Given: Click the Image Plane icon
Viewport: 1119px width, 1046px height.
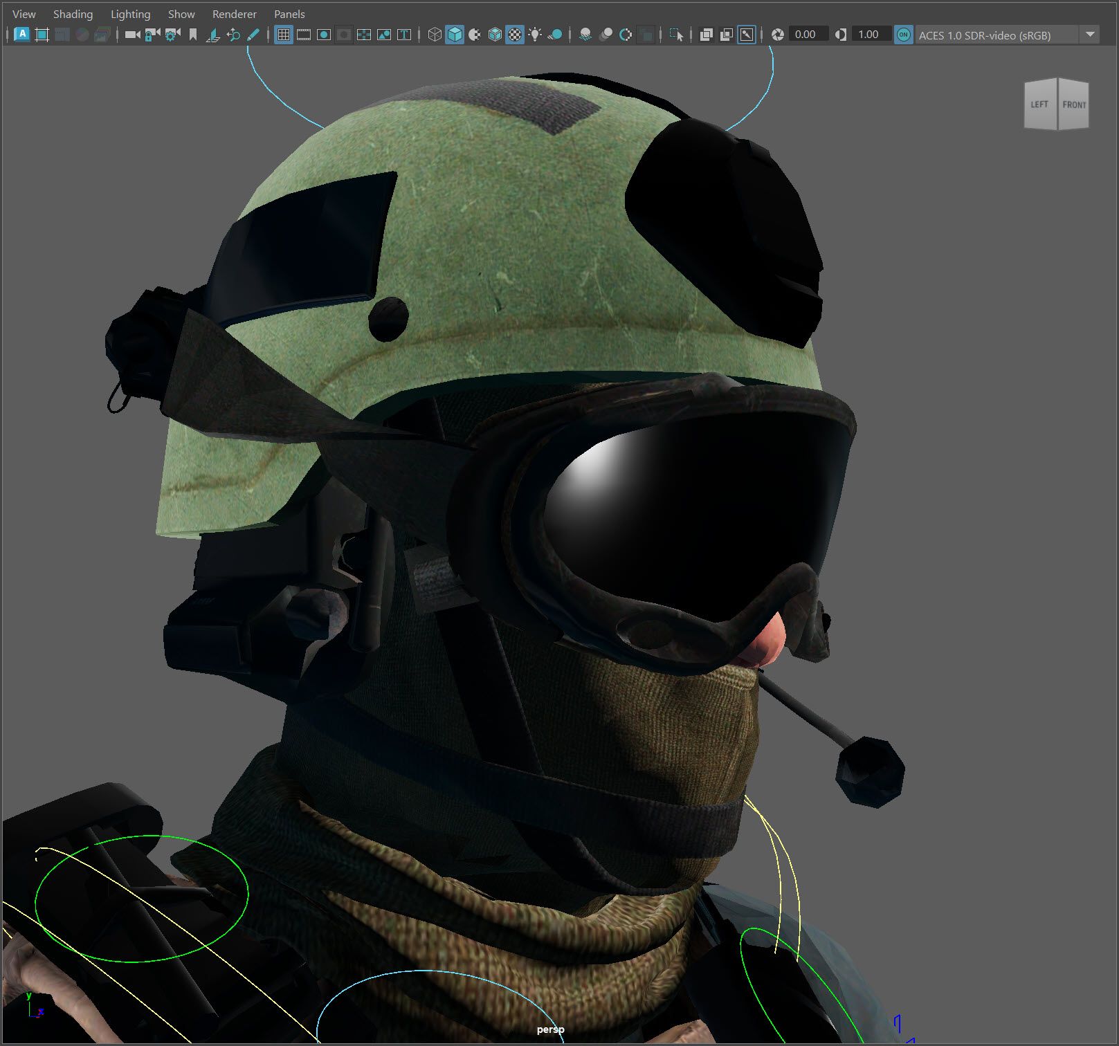Looking at the screenshot, I should [213, 34].
